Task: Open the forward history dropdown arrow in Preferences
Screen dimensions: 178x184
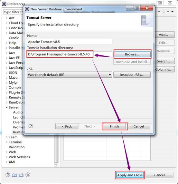Action: tap(168, 12)
